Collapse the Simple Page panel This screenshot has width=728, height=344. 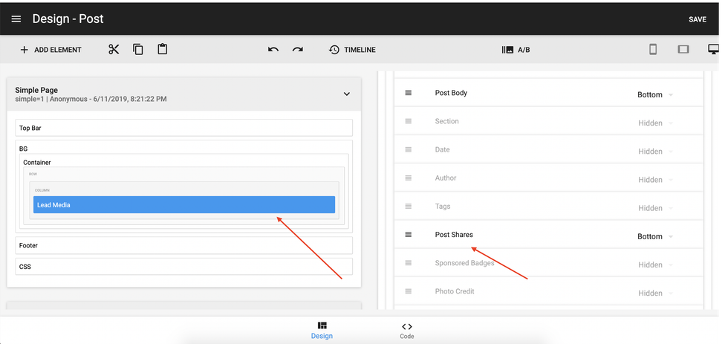point(346,94)
